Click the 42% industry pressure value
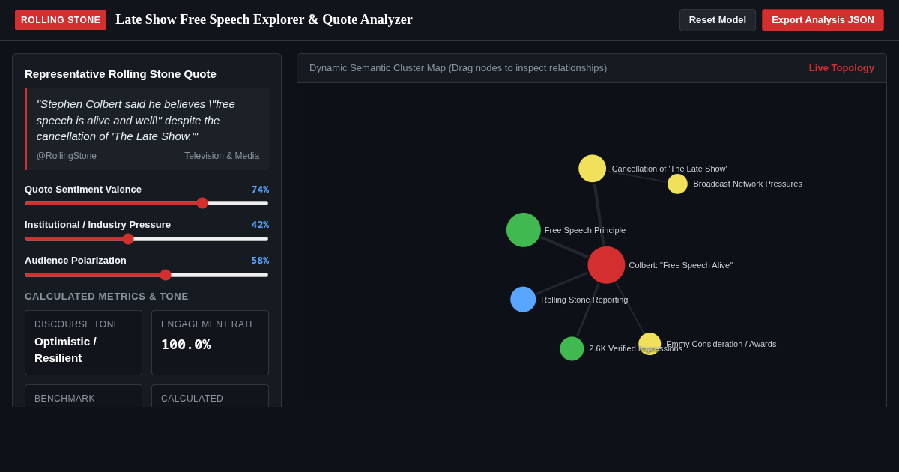Viewport: 899px width, 472px height. point(260,225)
